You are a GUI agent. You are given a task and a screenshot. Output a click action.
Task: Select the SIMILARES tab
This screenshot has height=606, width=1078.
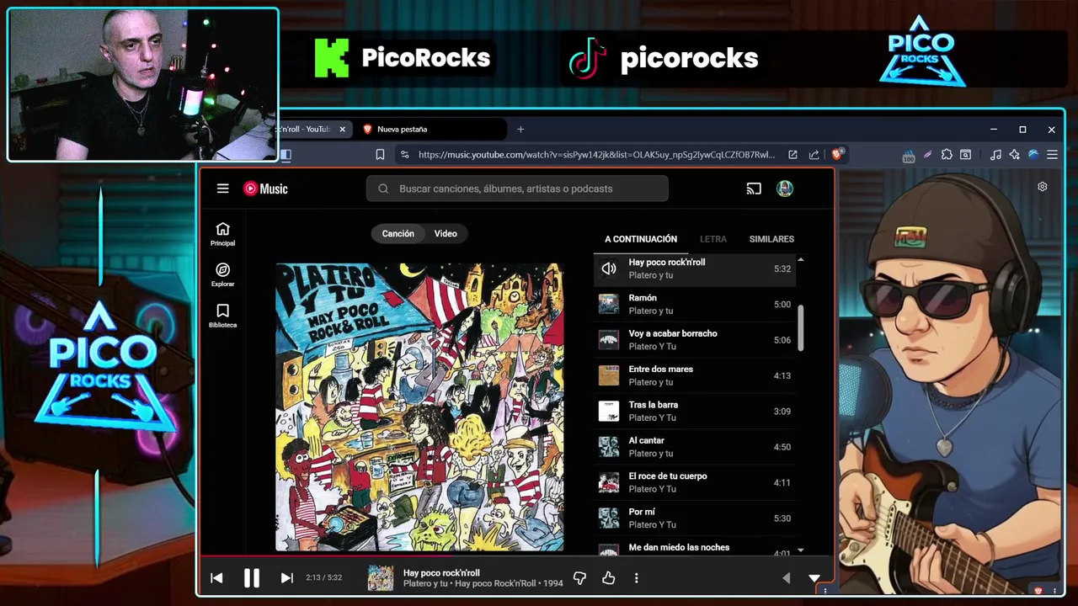(771, 239)
